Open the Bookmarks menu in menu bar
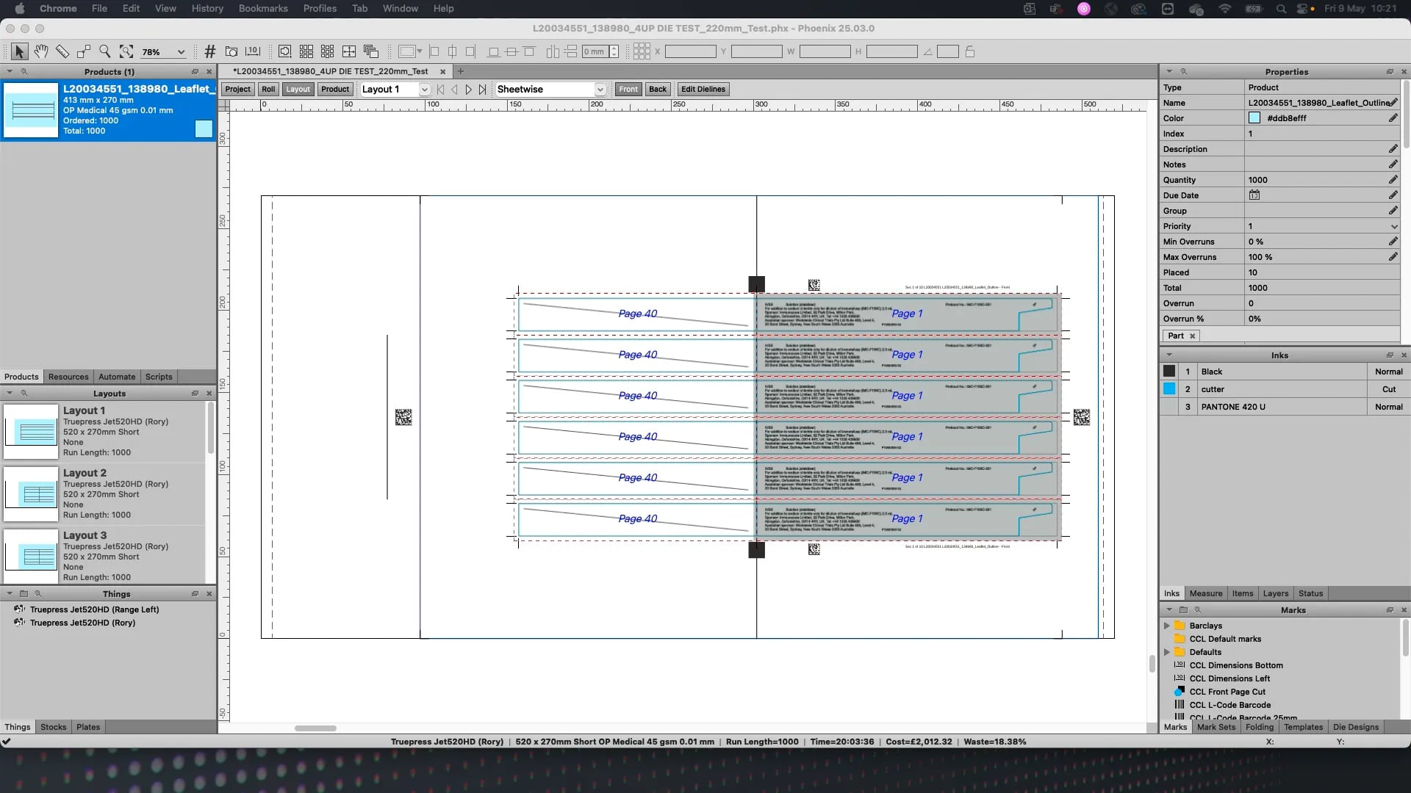Image resolution: width=1411 pixels, height=793 pixels. pos(263,9)
